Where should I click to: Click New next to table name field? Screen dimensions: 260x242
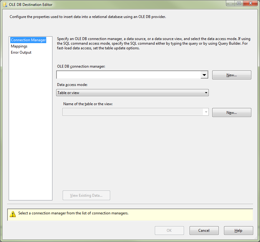231,112
